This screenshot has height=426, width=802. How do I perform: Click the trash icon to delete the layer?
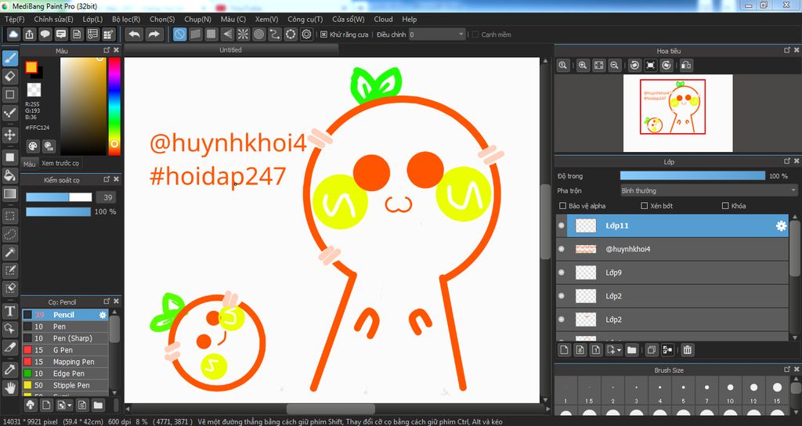tap(688, 350)
